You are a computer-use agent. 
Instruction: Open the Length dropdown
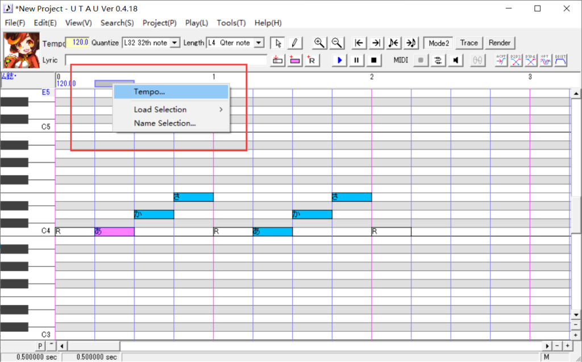259,43
